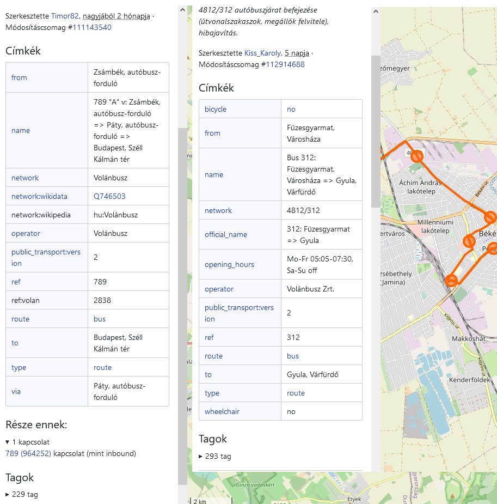Click 'network' key in the Volánbusz row
The height and width of the screenshot is (504, 497).
pyautogui.click(x=25, y=178)
